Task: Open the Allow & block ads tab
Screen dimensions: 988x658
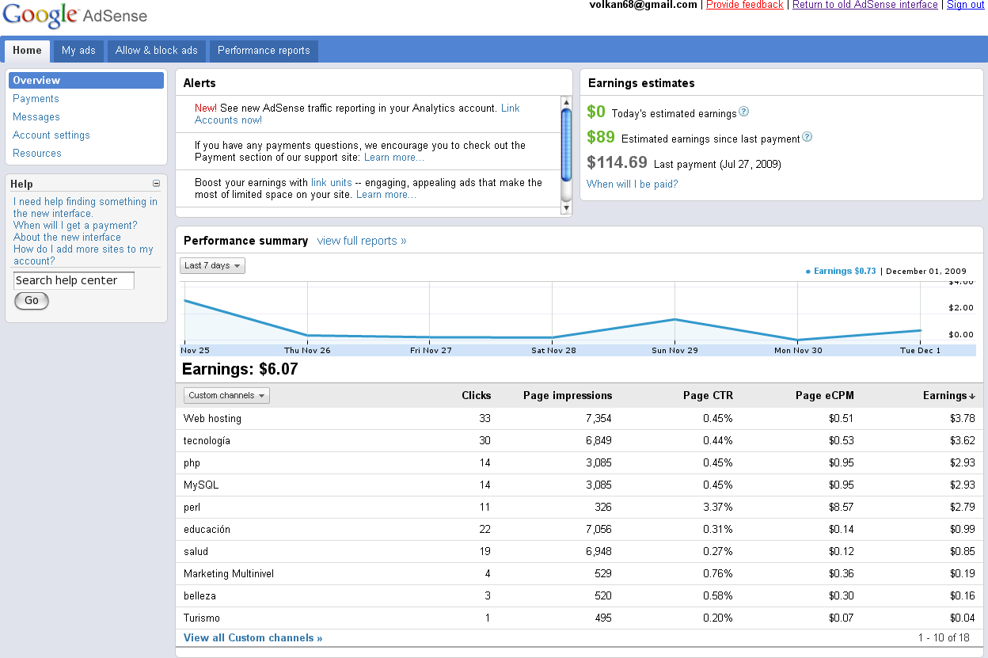Action: (x=157, y=51)
